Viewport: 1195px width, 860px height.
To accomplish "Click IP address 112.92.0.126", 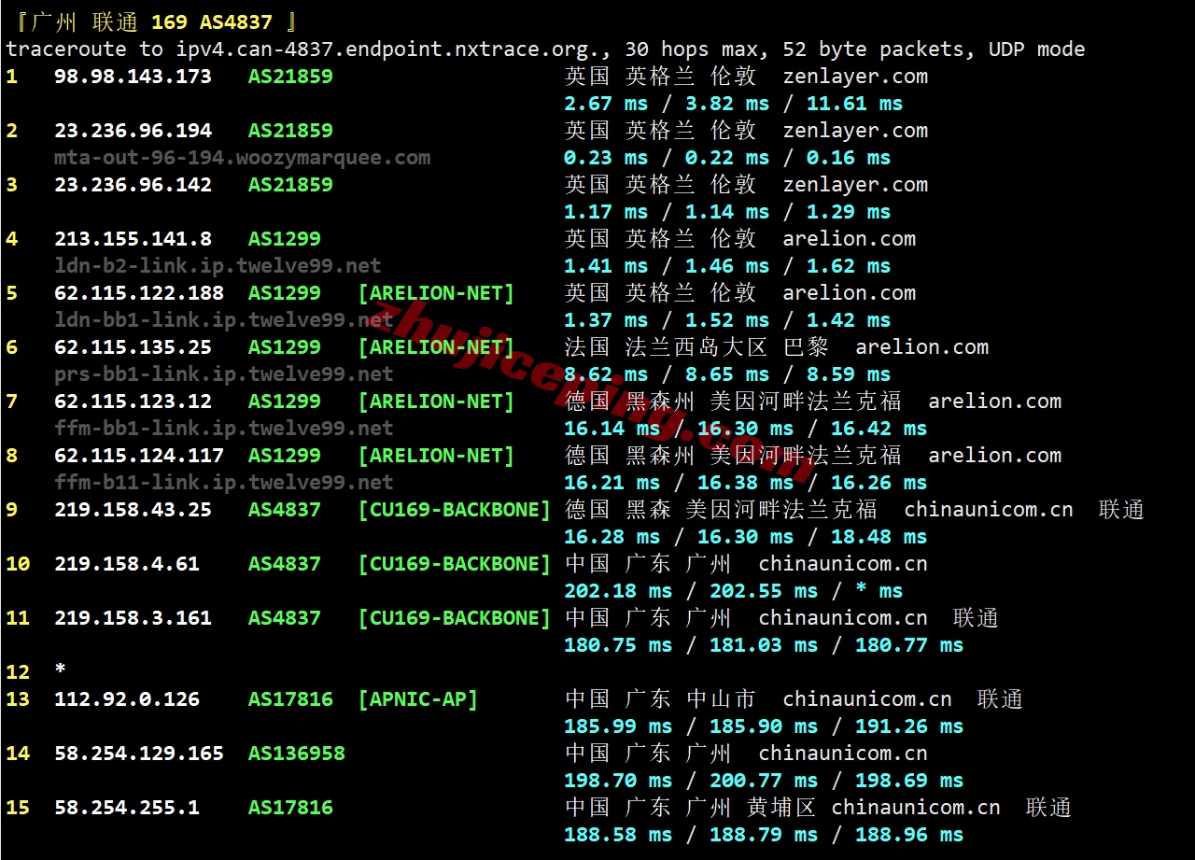I will point(127,699).
